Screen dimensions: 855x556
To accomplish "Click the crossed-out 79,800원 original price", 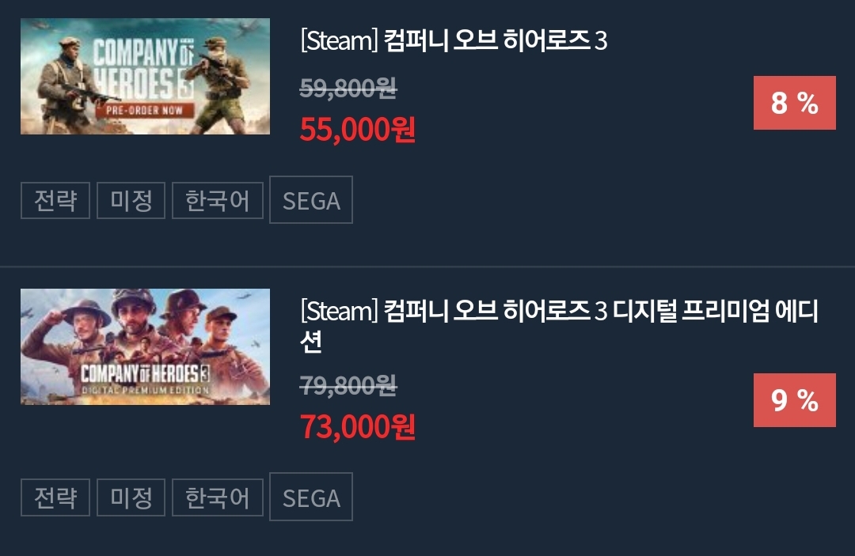I will (x=348, y=385).
